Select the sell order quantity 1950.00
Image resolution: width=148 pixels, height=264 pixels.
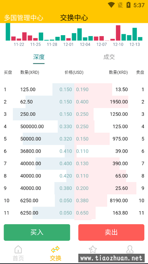point(119,102)
